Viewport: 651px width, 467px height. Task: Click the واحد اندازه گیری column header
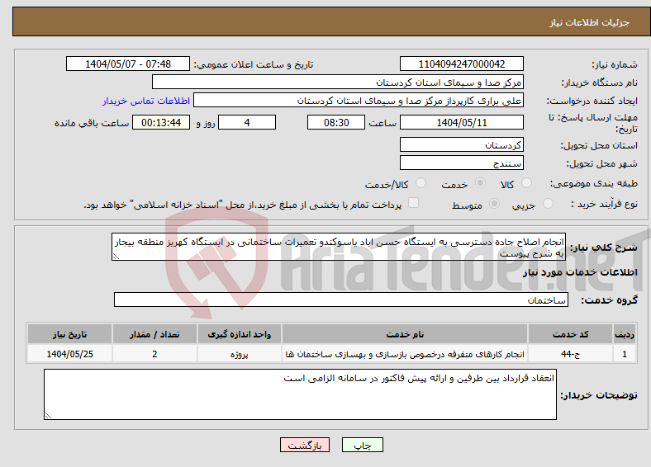(x=239, y=334)
